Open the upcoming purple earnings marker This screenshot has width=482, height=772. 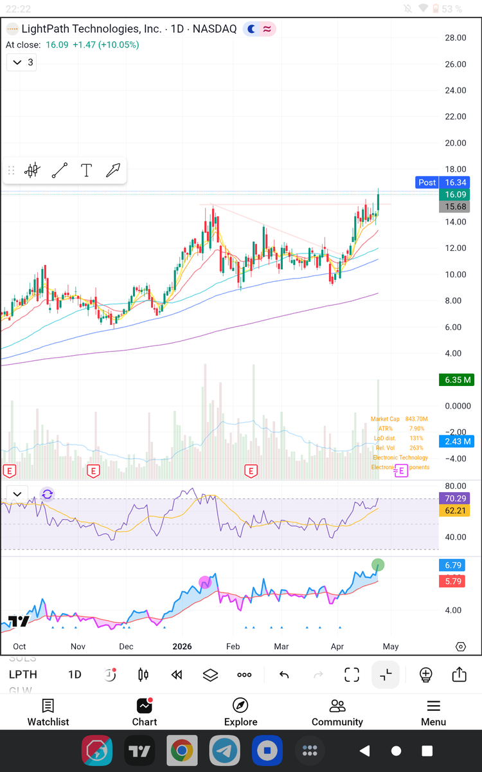click(x=402, y=472)
